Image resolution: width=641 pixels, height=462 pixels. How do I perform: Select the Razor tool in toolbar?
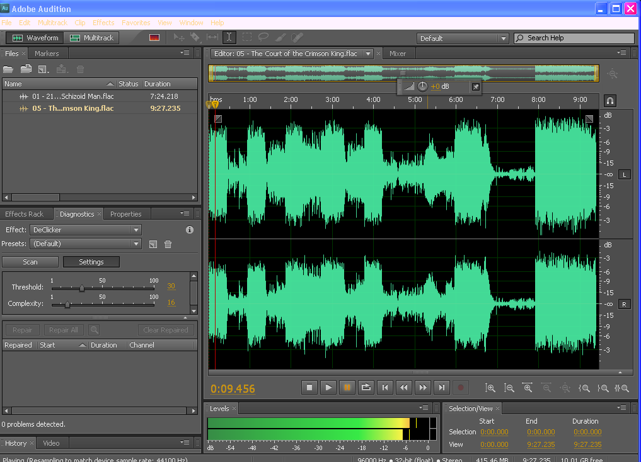tap(195, 38)
